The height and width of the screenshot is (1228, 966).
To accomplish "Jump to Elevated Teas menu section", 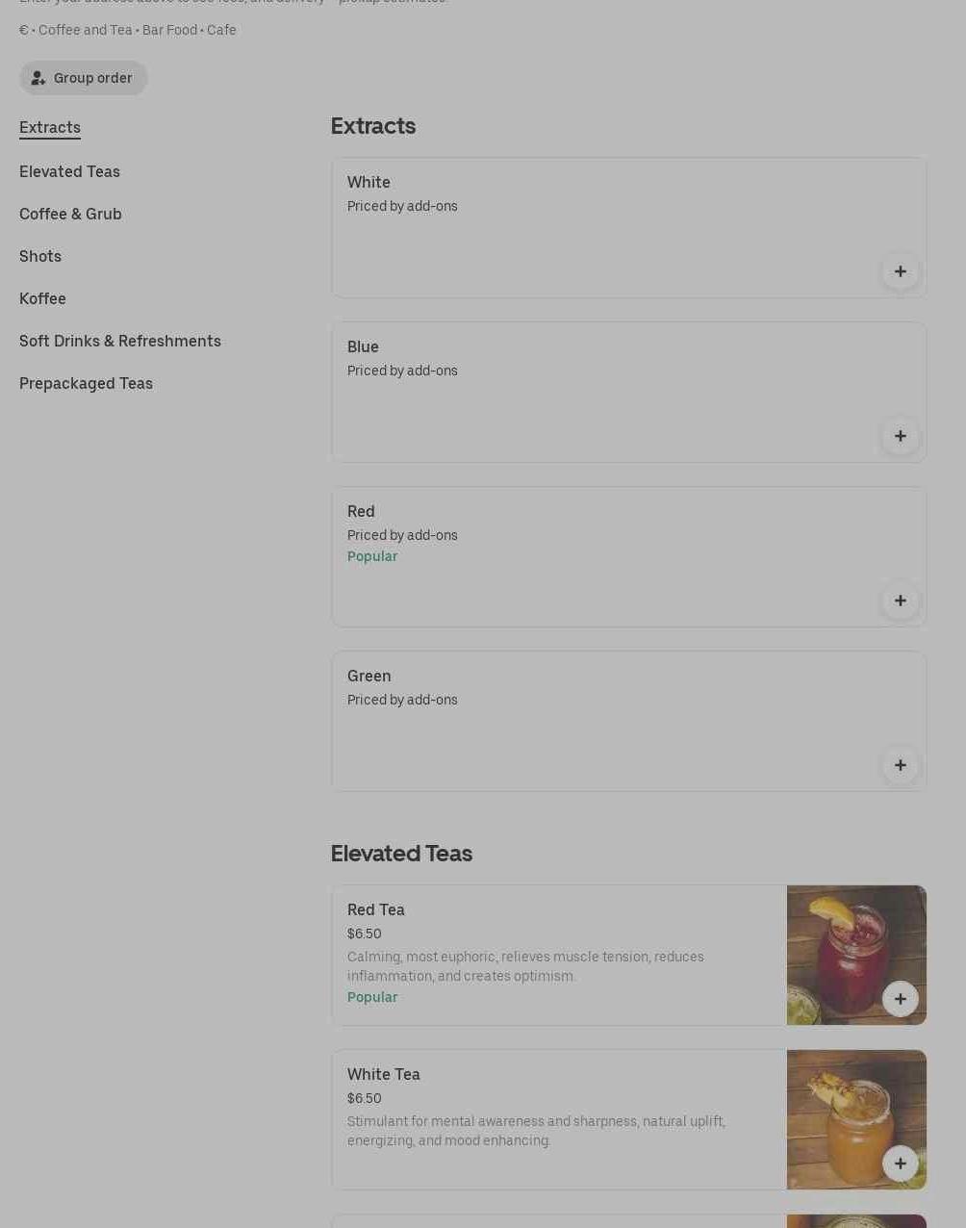I will click(69, 171).
